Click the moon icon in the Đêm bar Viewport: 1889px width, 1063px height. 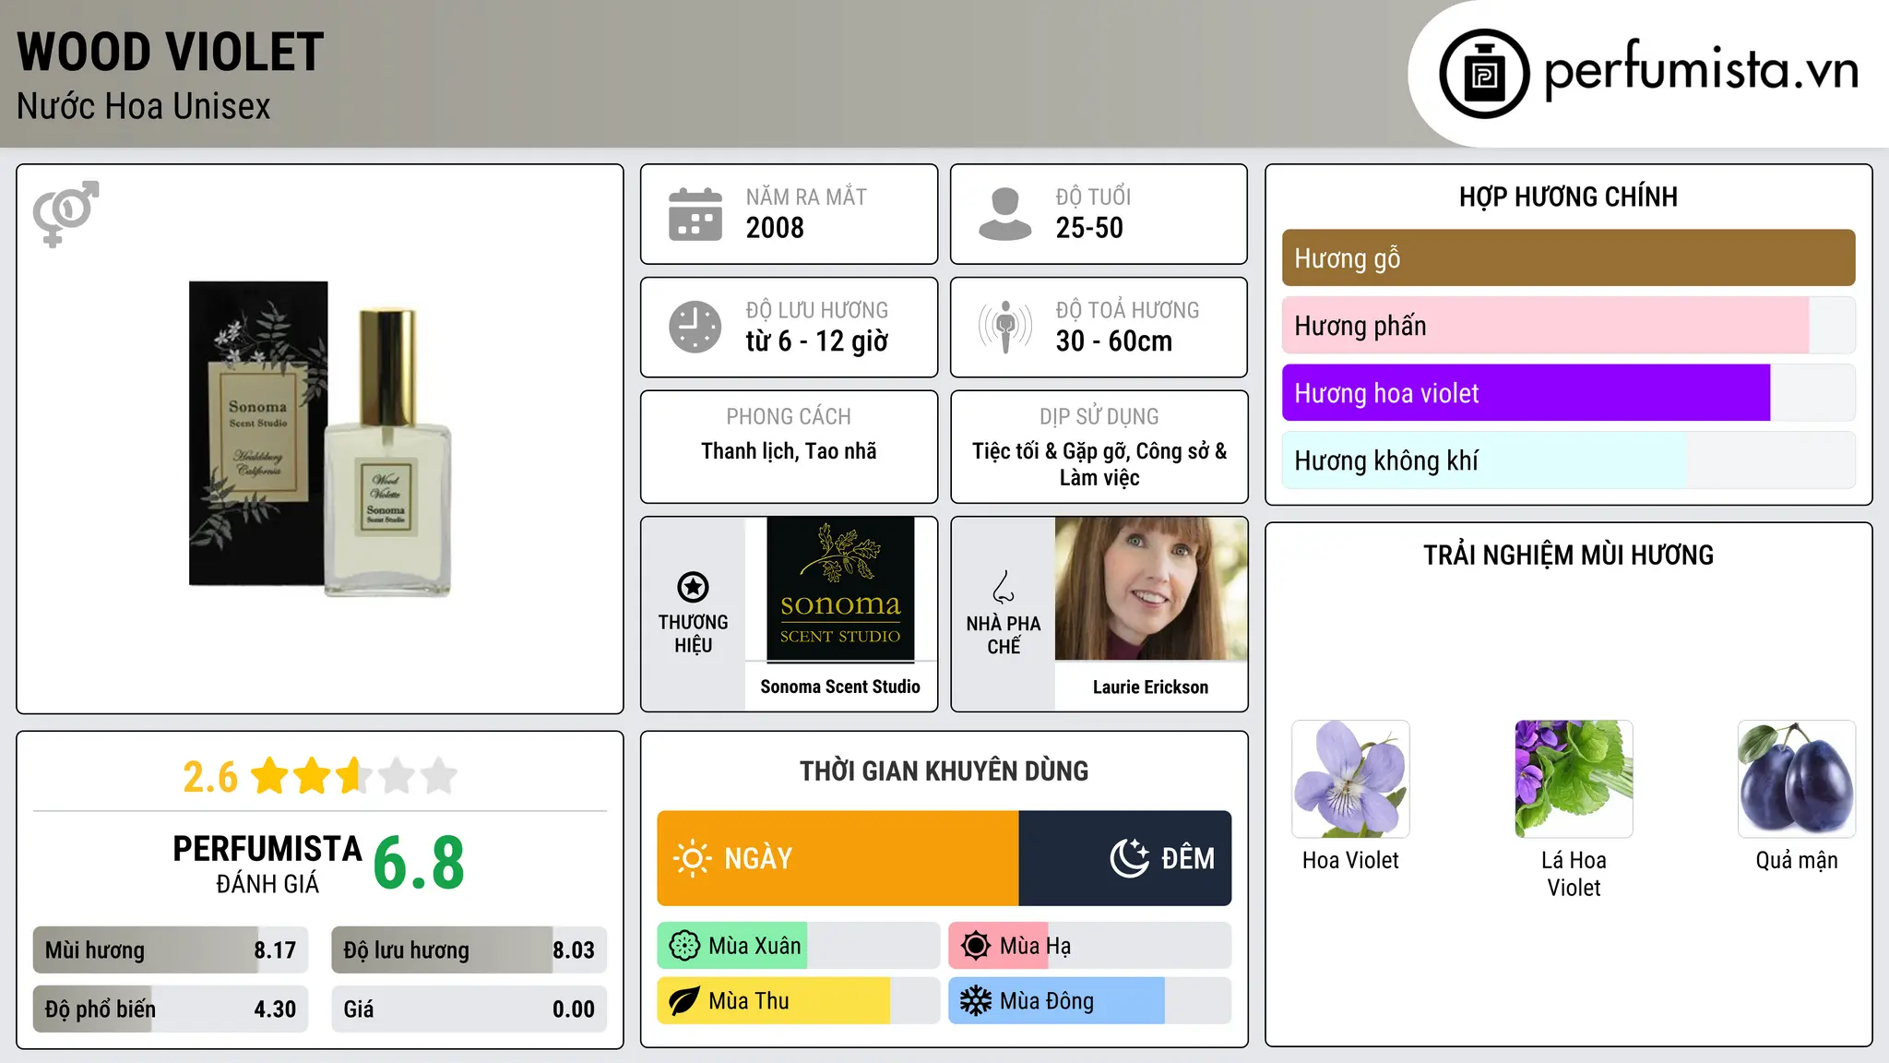pos(1130,858)
